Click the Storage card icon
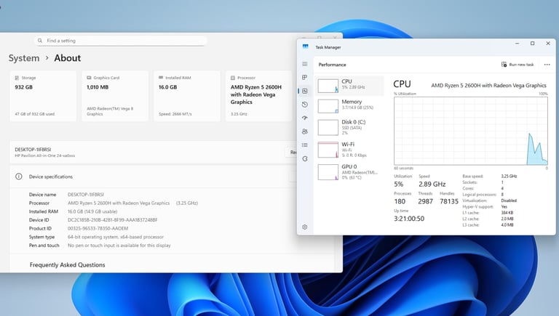Image resolution: width=559 pixels, height=316 pixels. coord(17,78)
